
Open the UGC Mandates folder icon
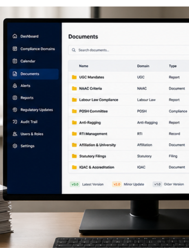coord(74,77)
